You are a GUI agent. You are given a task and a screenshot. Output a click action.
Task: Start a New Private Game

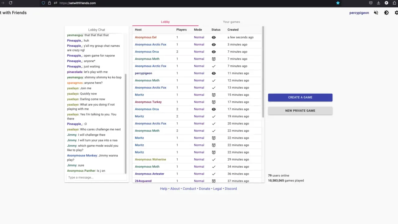pyautogui.click(x=300, y=111)
